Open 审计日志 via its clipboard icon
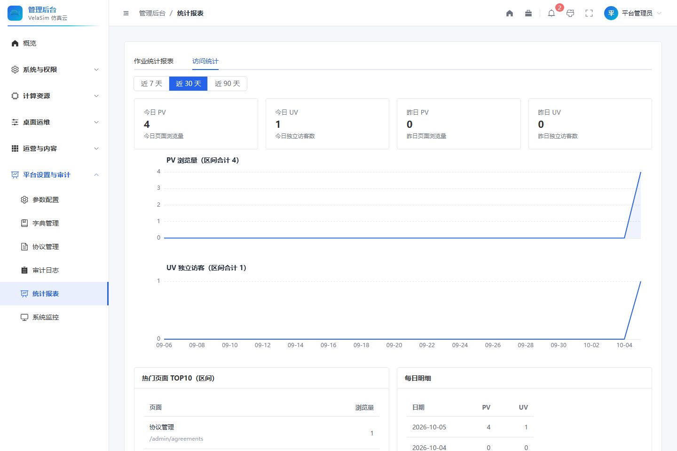Image resolution: width=677 pixels, height=451 pixels. [24, 270]
